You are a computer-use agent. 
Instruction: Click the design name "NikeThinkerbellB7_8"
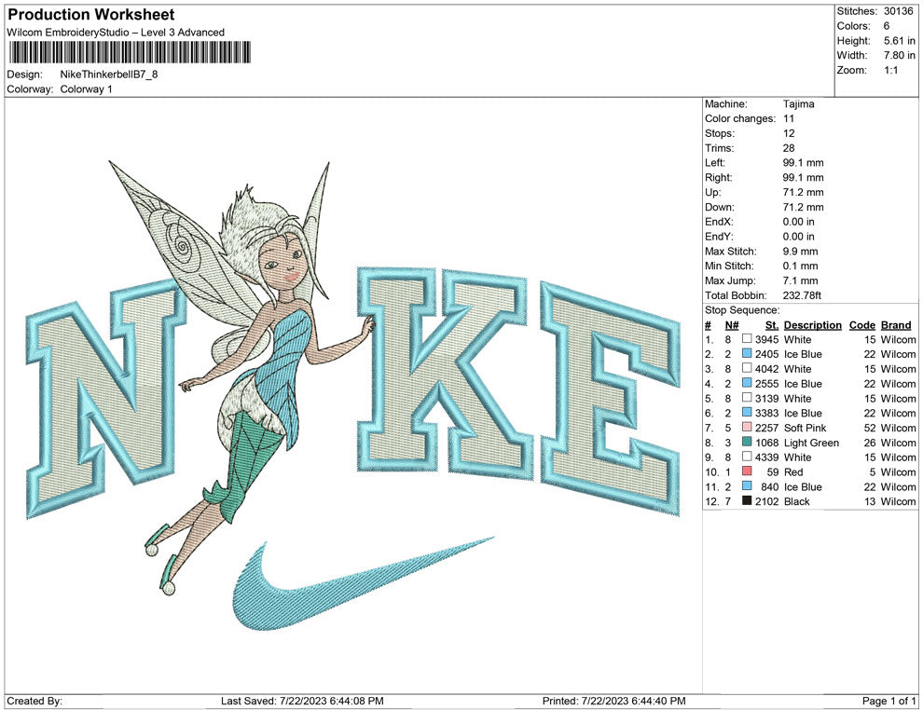[x=109, y=75]
